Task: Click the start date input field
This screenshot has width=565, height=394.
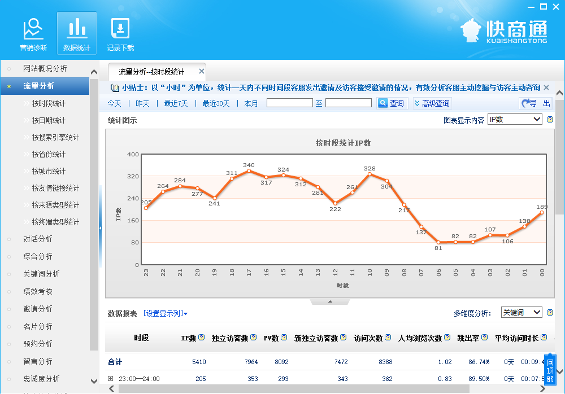Action: pyautogui.click(x=289, y=103)
